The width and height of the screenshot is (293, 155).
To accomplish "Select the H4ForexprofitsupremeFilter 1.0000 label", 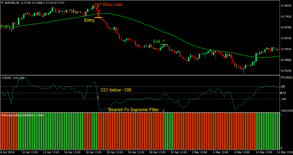I will click(23, 115).
